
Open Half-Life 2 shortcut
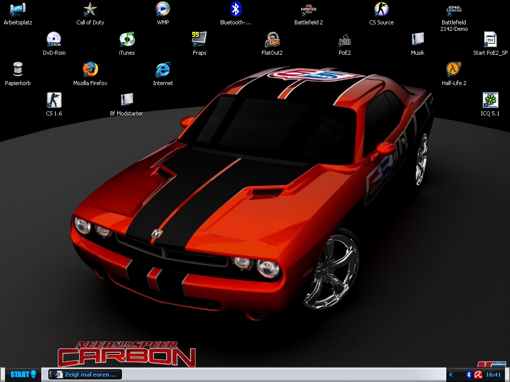[x=454, y=70]
